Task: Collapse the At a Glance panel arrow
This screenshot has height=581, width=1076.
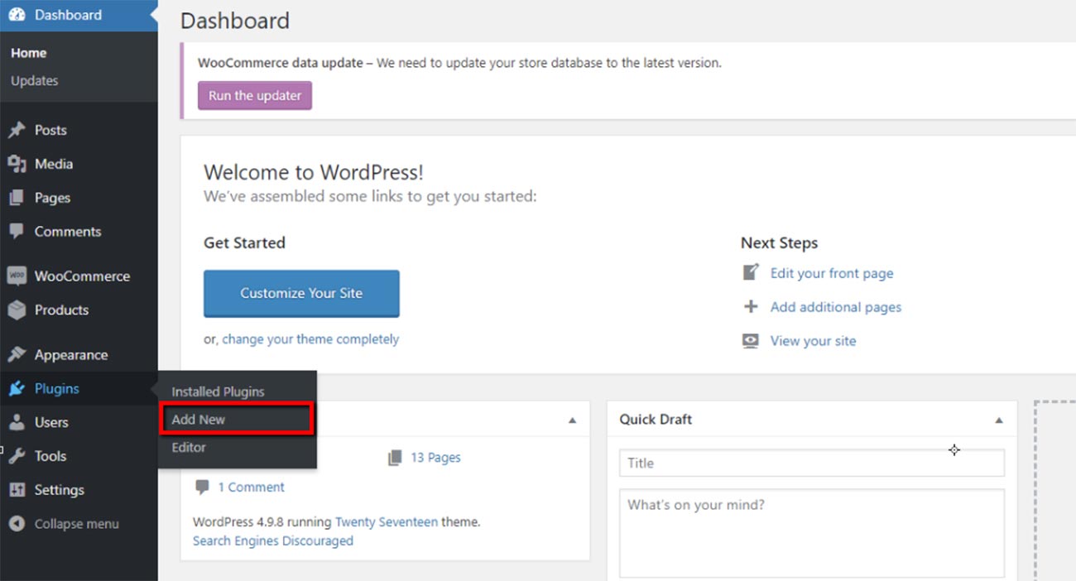Action: [x=572, y=420]
